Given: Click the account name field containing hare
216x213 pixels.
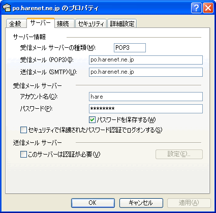Looking at the screenshot, I should tap(146, 97).
